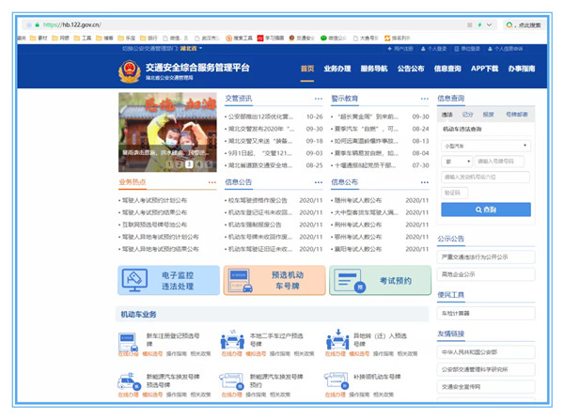The height and width of the screenshot is (419, 564).
Task: Open the 服务导航 navigation menu
Action: pos(374,69)
